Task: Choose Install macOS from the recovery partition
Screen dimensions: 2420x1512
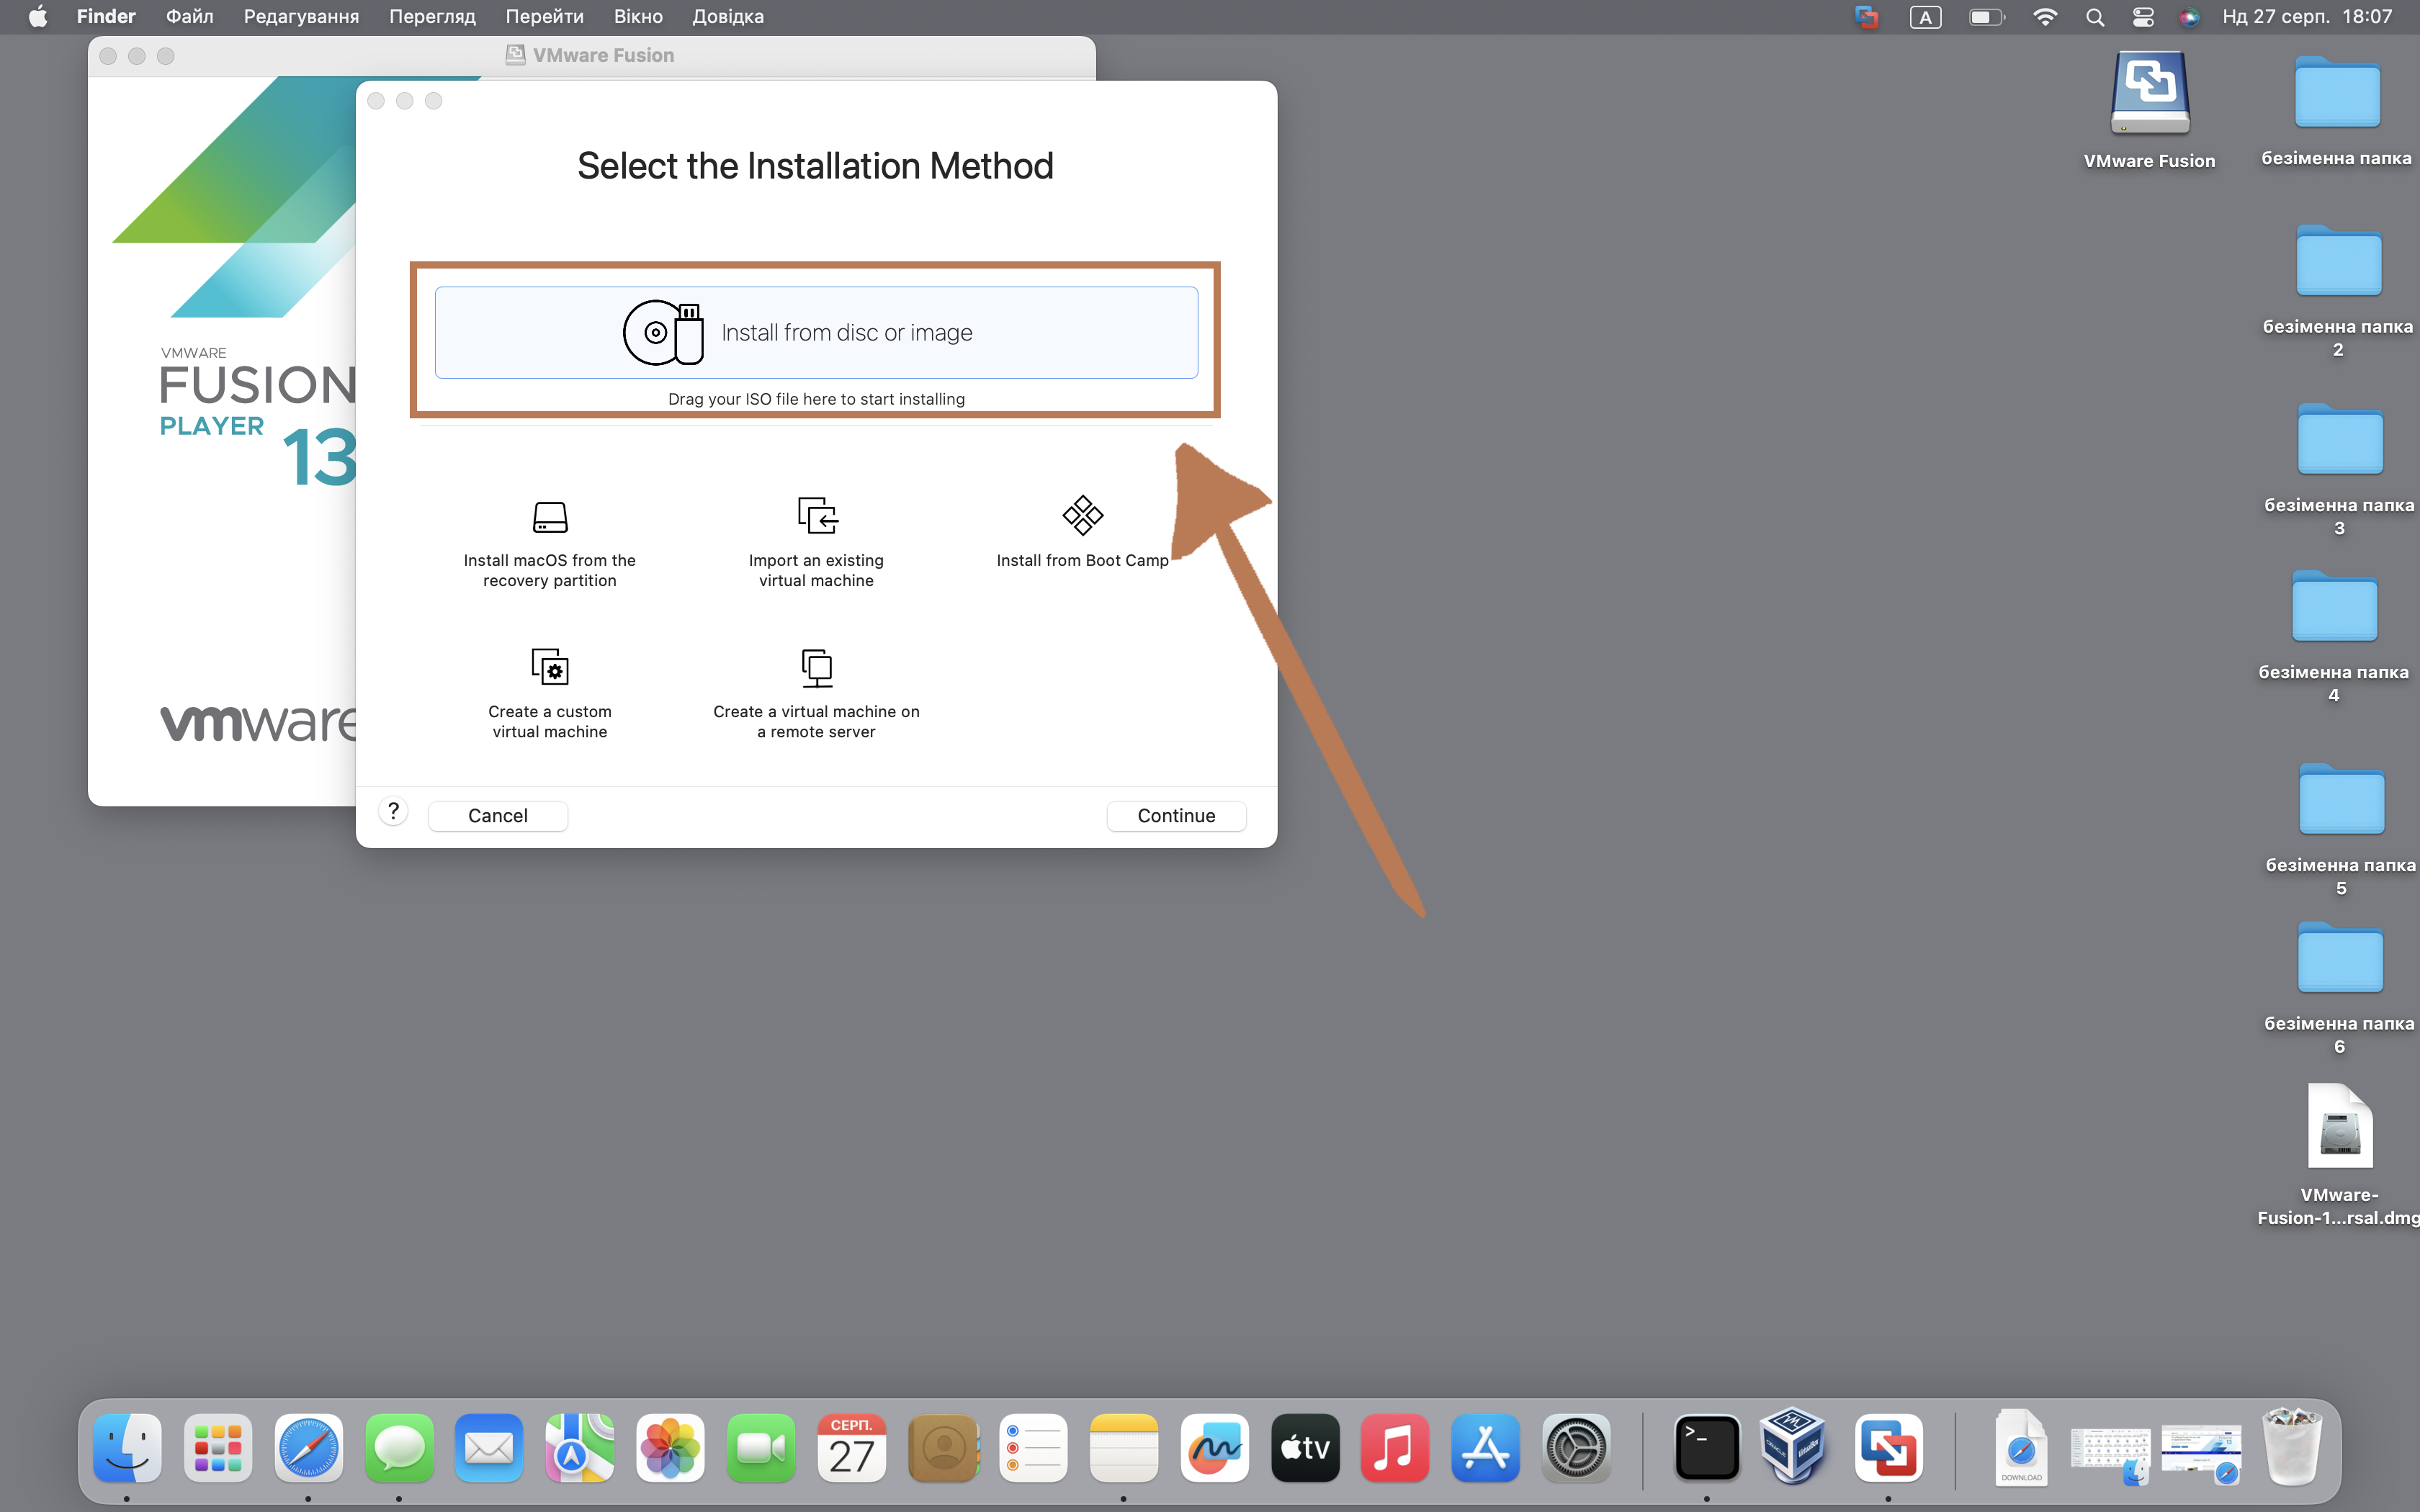Action: (x=549, y=543)
